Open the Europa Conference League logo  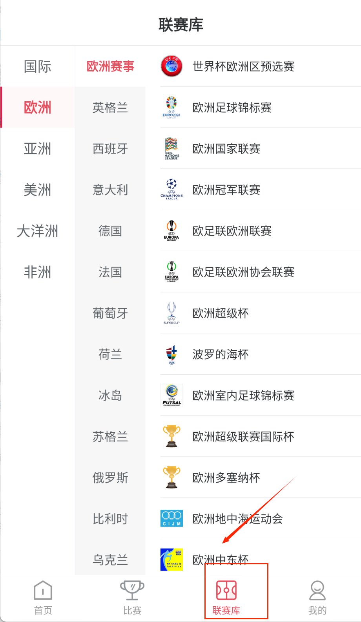pyautogui.click(x=171, y=272)
